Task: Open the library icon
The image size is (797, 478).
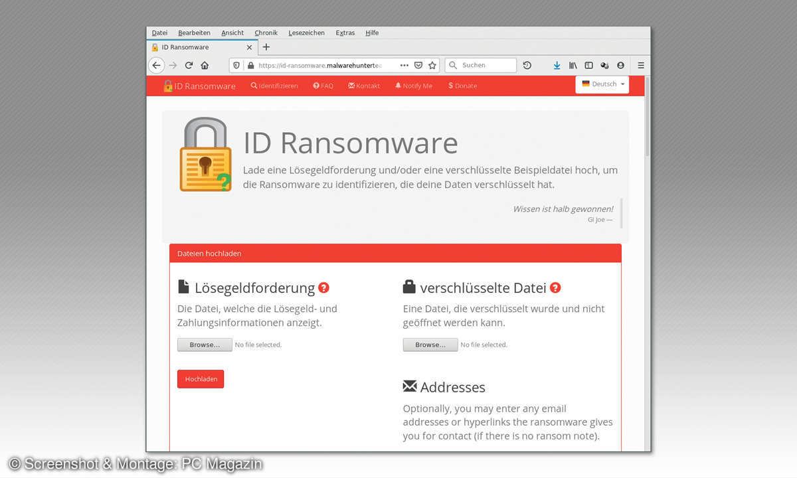Action: (573, 65)
